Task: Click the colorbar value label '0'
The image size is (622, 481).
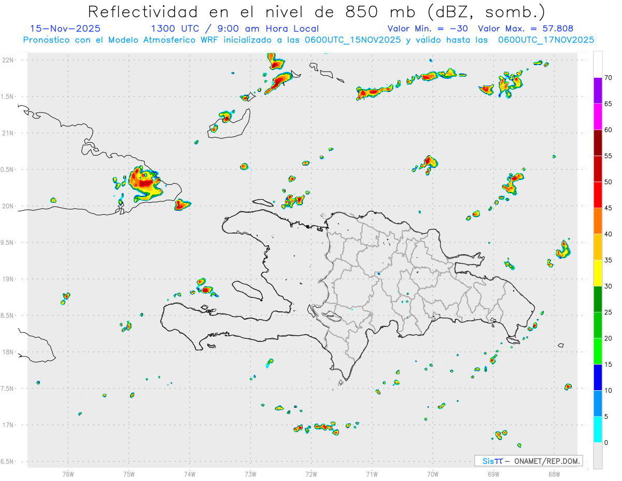Action: pyautogui.click(x=606, y=443)
